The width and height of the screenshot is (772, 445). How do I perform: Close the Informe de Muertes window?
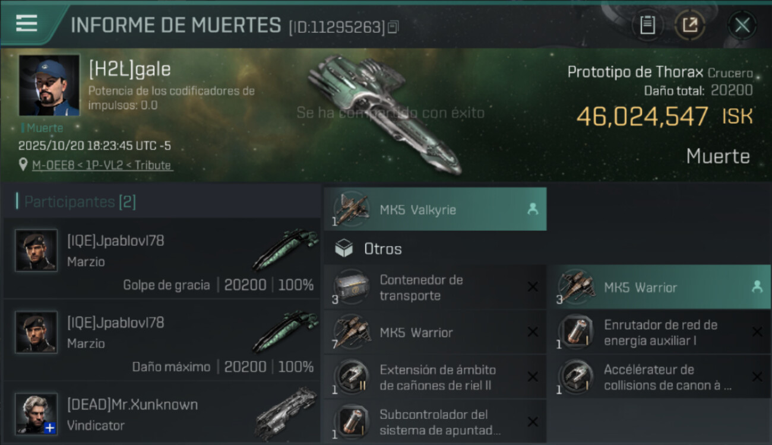742,25
